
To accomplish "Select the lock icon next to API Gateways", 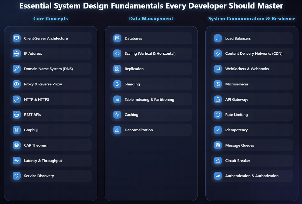I will (218, 99).
